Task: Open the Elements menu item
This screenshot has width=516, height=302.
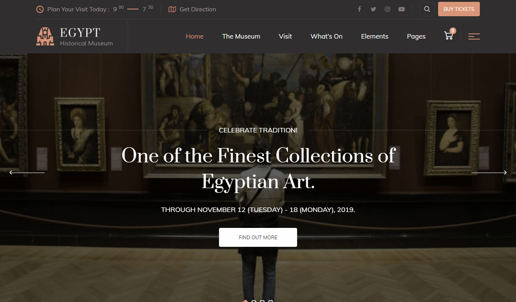Action: coord(375,36)
